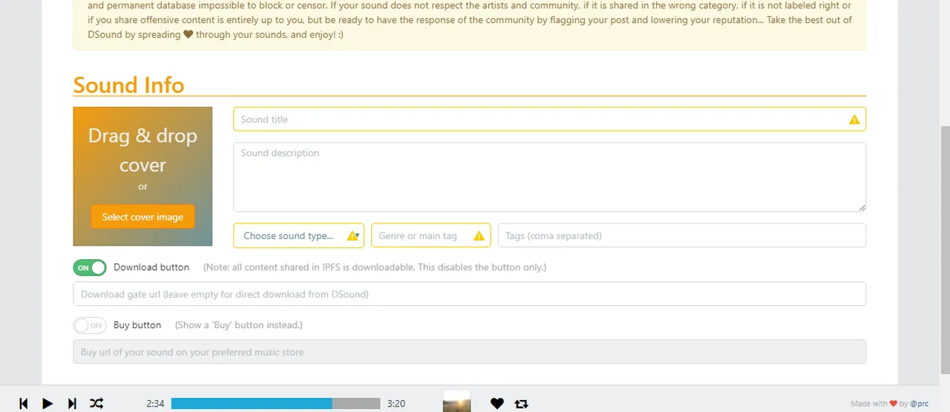Open the @prc profile link
The image size is (950, 412).
[919, 404]
